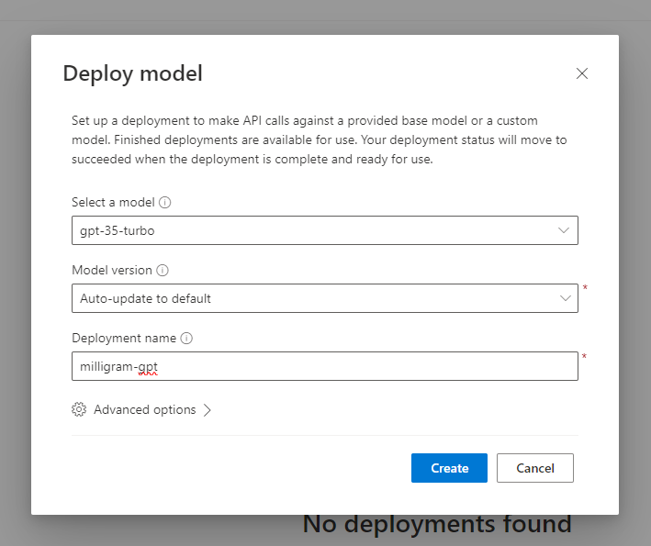This screenshot has height=546, width=651.
Task: Click the Deploy model heading
Action: pos(133,73)
